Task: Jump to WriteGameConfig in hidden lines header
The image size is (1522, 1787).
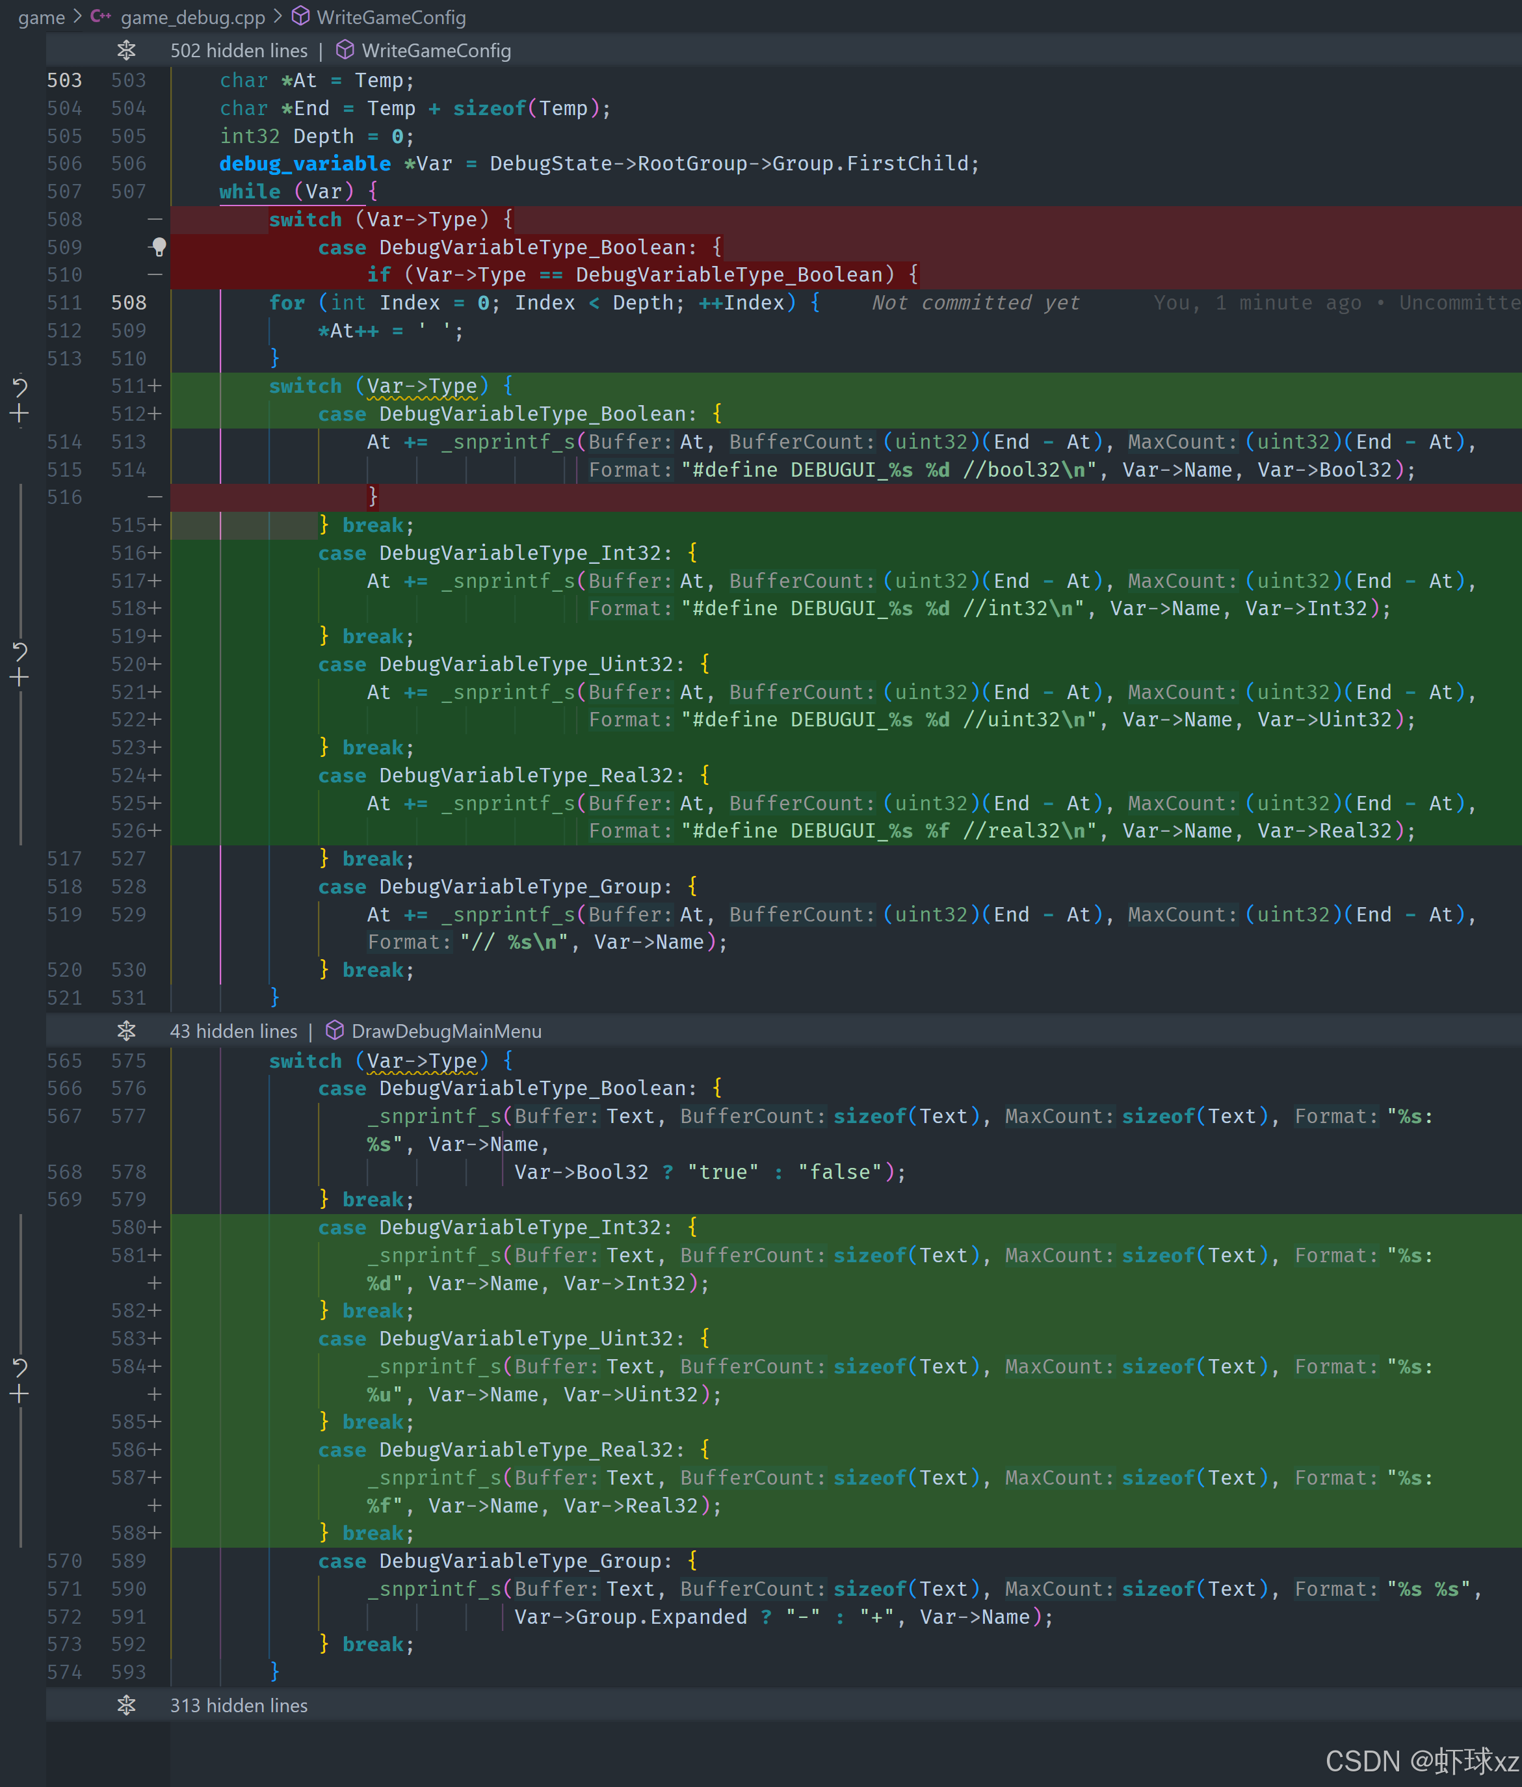Action: pos(436,51)
